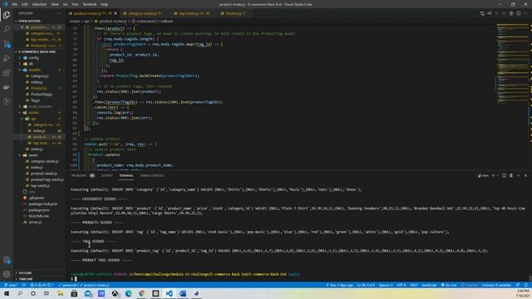This screenshot has width=532, height=299.
Task: Open the Docker view in activity bar
Action: click(7, 87)
